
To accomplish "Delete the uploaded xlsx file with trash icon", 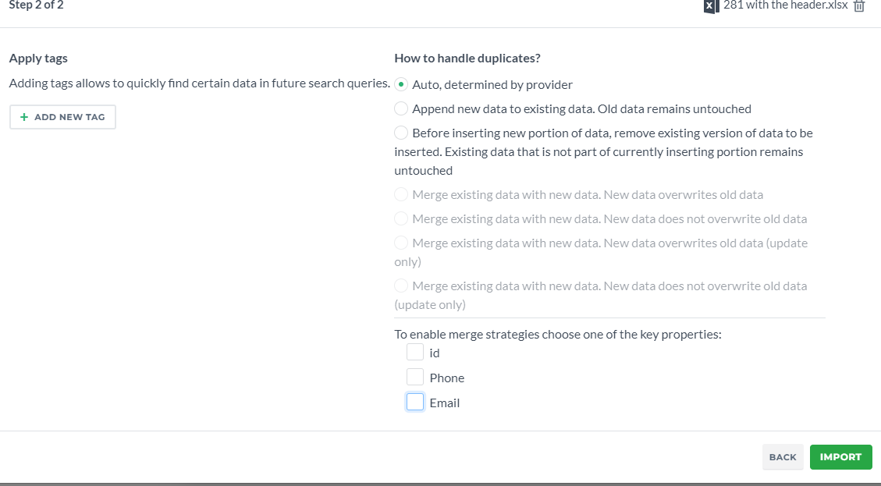I will (859, 6).
